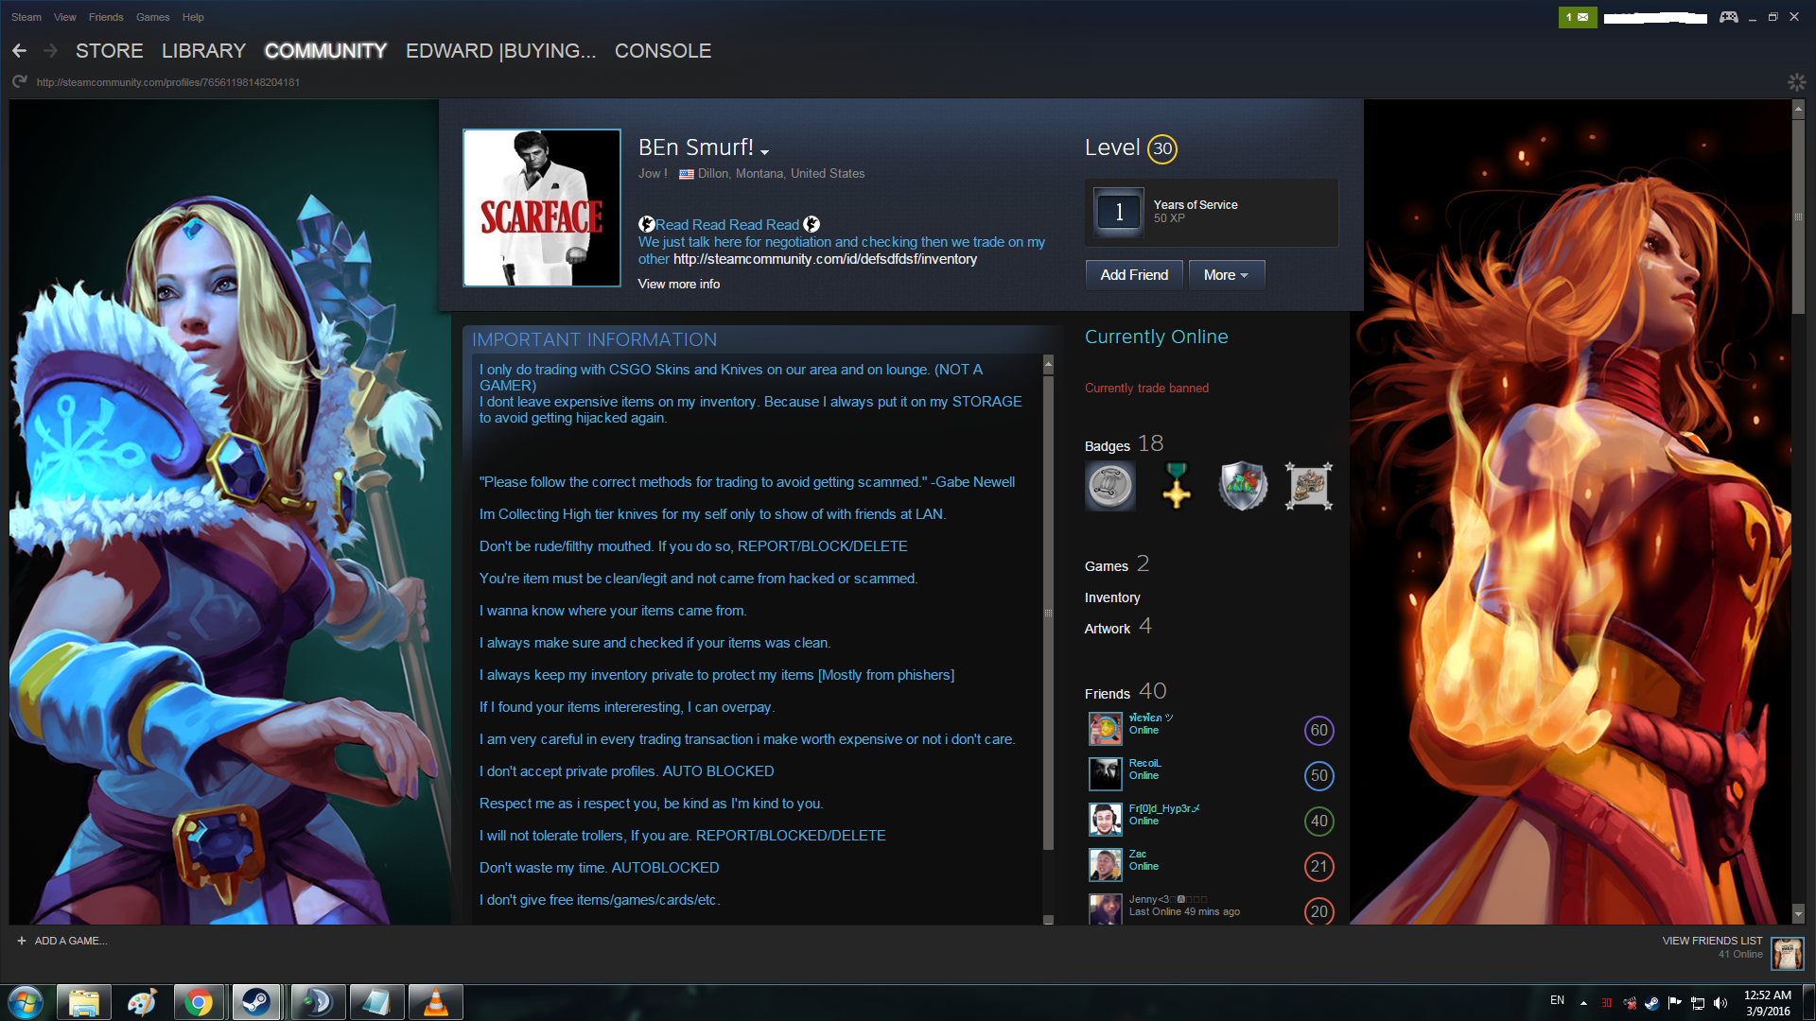Open the Scarface profile avatar
The height and width of the screenshot is (1021, 1816).
click(x=542, y=208)
